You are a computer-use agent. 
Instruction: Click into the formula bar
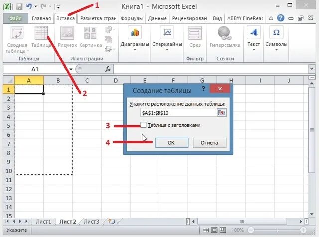211,69
